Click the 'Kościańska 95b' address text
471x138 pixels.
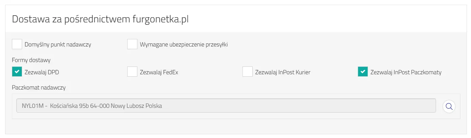click(x=69, y=106)
